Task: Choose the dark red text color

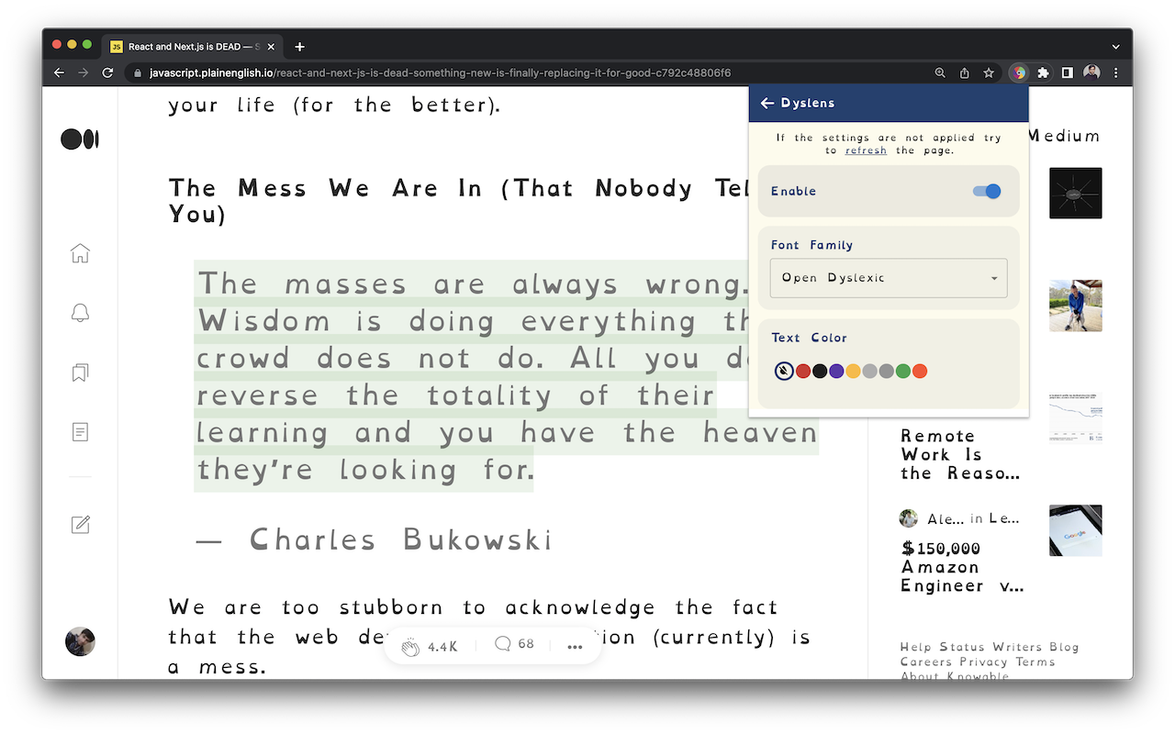Action: tap(803, 372)
